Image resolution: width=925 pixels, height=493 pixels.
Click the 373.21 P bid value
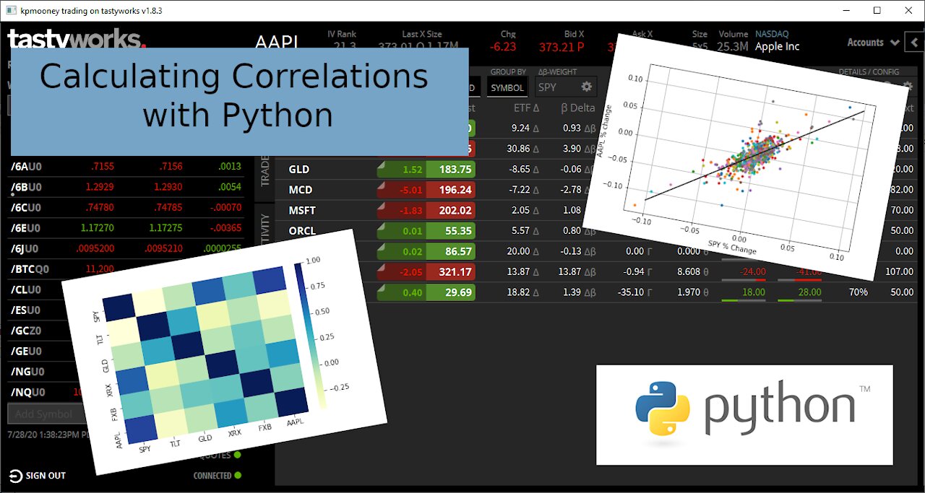tap(563, 47)
